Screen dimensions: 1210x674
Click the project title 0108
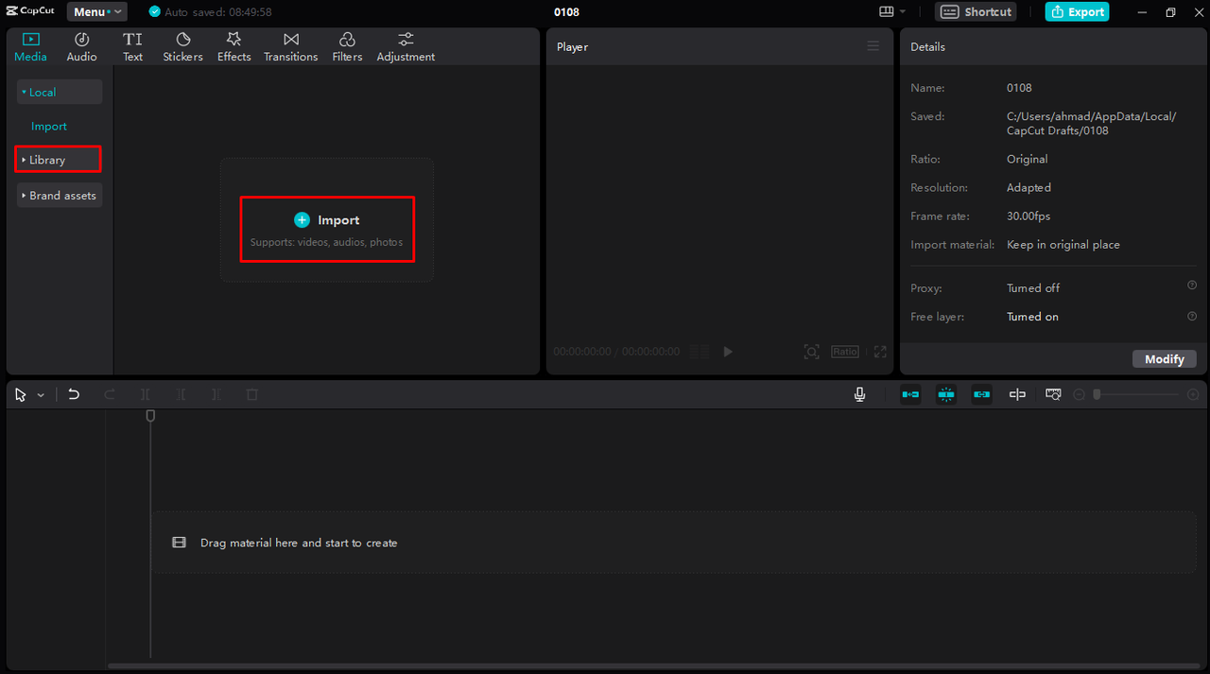[567, 12]
